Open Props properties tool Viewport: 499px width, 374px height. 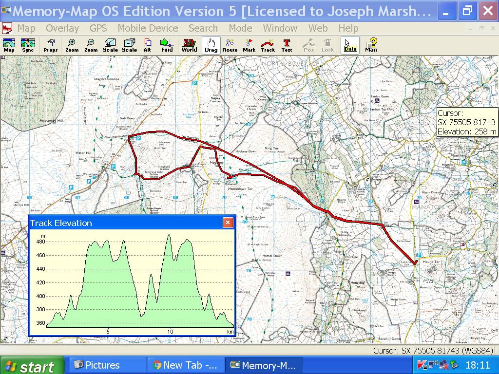(x=50, y=45)
